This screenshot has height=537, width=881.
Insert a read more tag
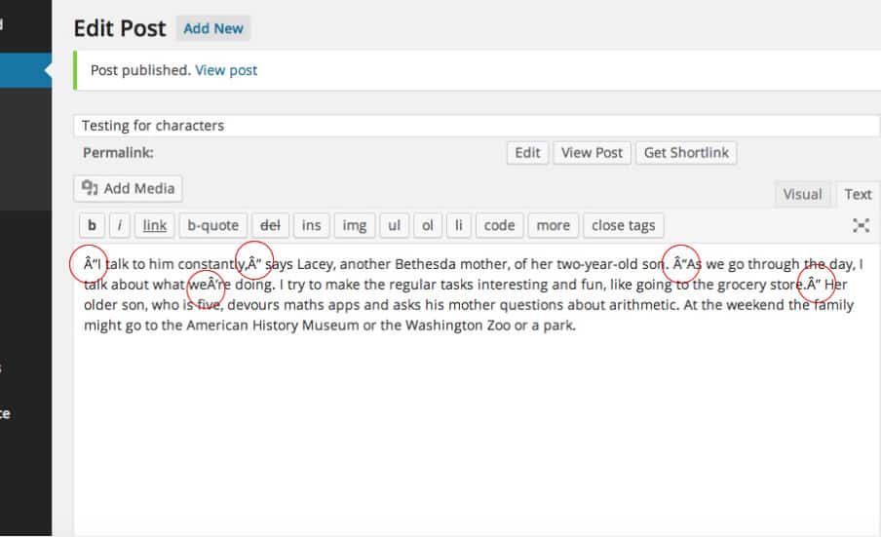point(553,225)
